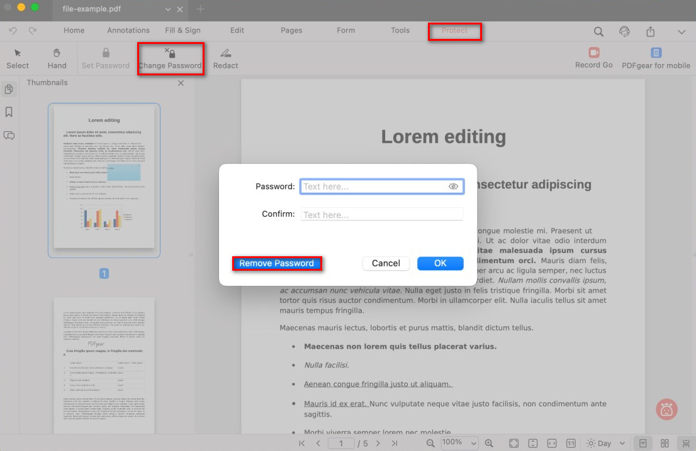This screenshot has width=696, height=451.
Task: Activate the Hand tool
Action: [x=57, y=58]
